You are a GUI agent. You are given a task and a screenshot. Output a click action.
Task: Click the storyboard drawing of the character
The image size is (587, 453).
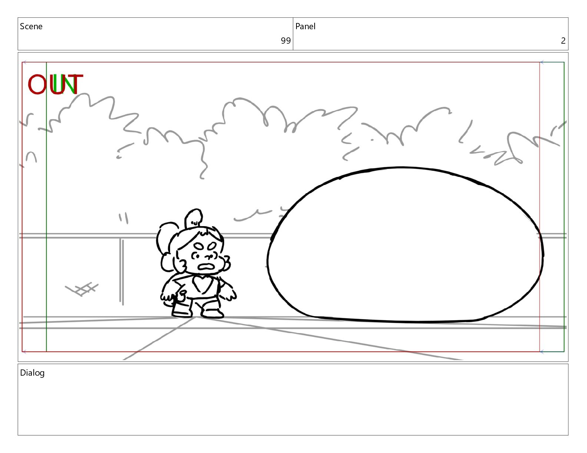point(196,264)
